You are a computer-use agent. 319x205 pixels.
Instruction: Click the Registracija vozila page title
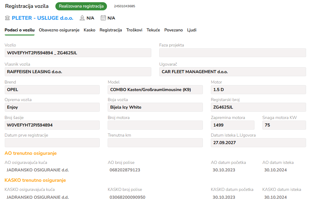[27, 6]
